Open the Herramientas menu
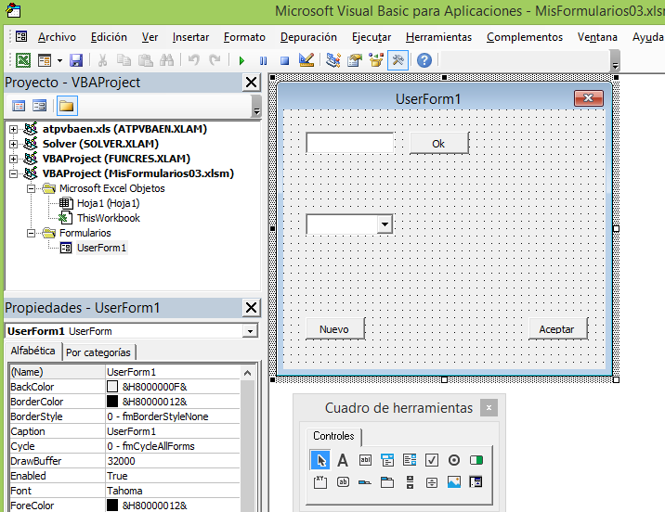This screenshot has width=665, height=512. click(438, 37)
